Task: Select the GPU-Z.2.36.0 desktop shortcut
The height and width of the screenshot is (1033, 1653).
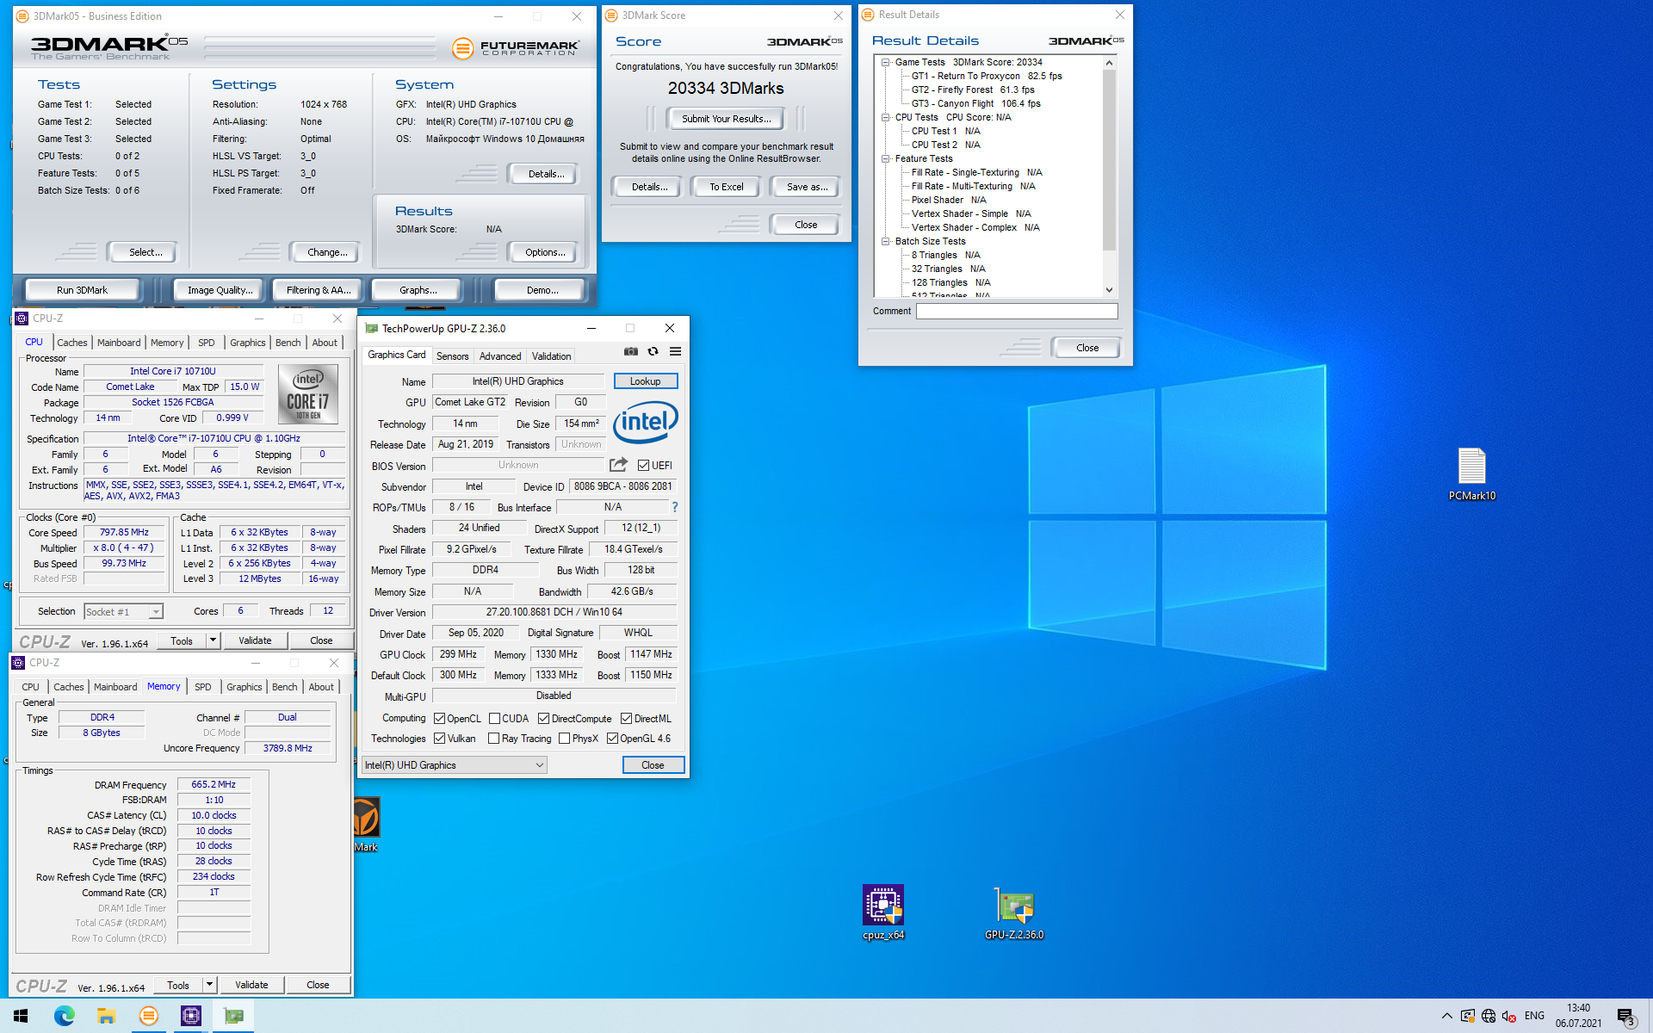Action: point(1014,912)
